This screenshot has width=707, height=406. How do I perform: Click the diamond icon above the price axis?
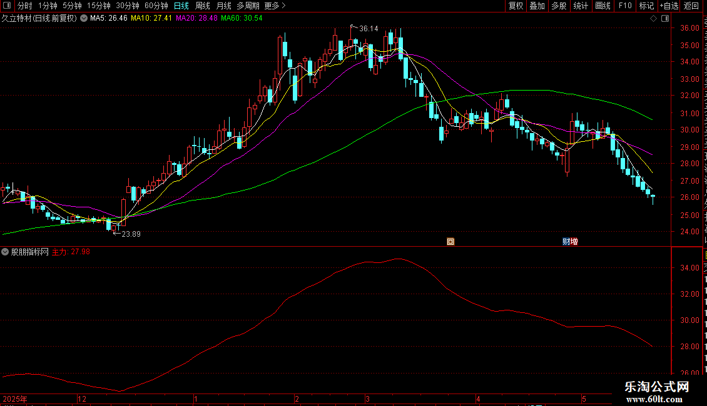coord(653,19)
